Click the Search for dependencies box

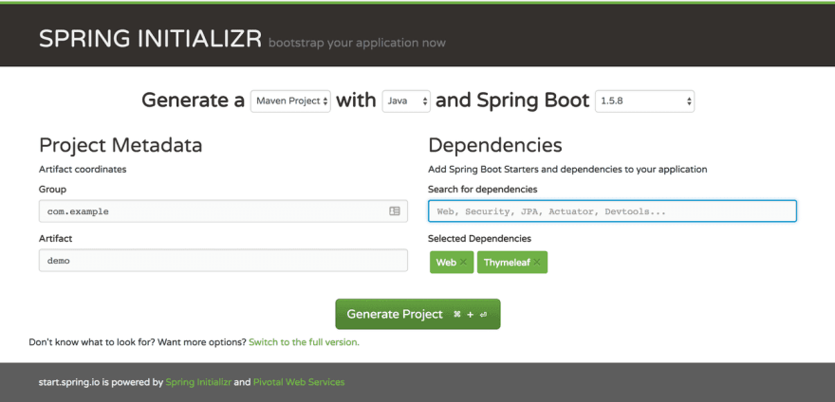(x=612, y=211)
